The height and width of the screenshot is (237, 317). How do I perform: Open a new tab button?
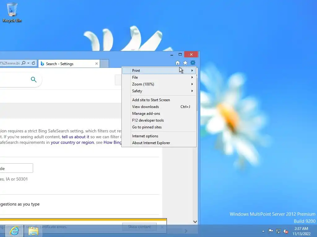(x=104, y=64)
